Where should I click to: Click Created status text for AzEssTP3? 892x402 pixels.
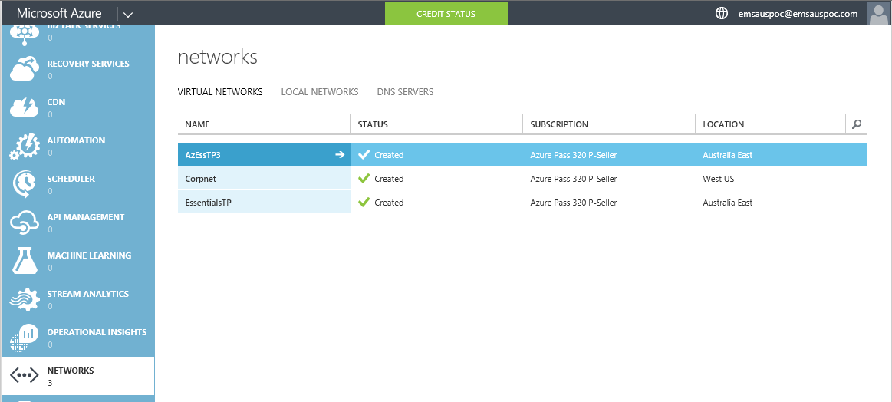[x=389, y=155]
